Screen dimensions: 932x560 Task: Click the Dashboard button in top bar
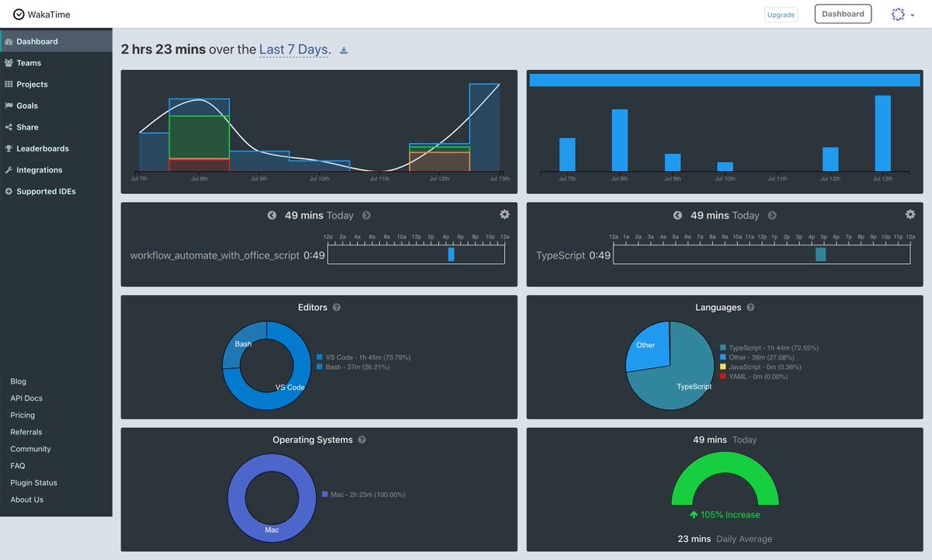tap(843, 14)
